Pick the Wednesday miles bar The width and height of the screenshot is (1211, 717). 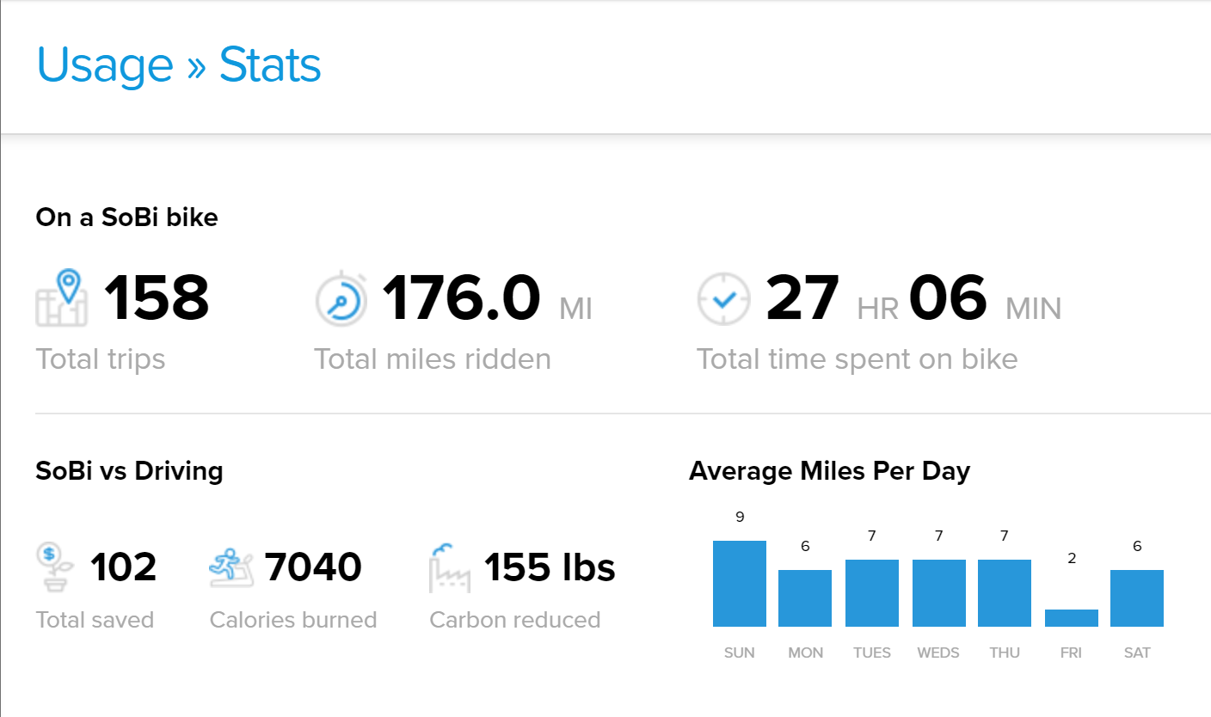pos(939,593)
